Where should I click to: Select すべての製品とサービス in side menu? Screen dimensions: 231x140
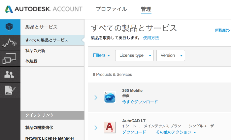(x=52, y=40)
